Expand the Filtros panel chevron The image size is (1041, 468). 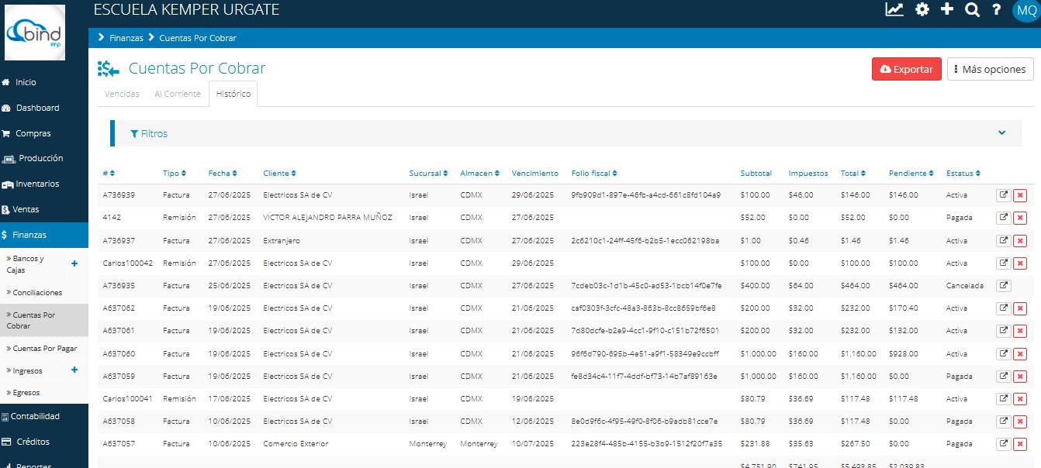[1002, 132]
